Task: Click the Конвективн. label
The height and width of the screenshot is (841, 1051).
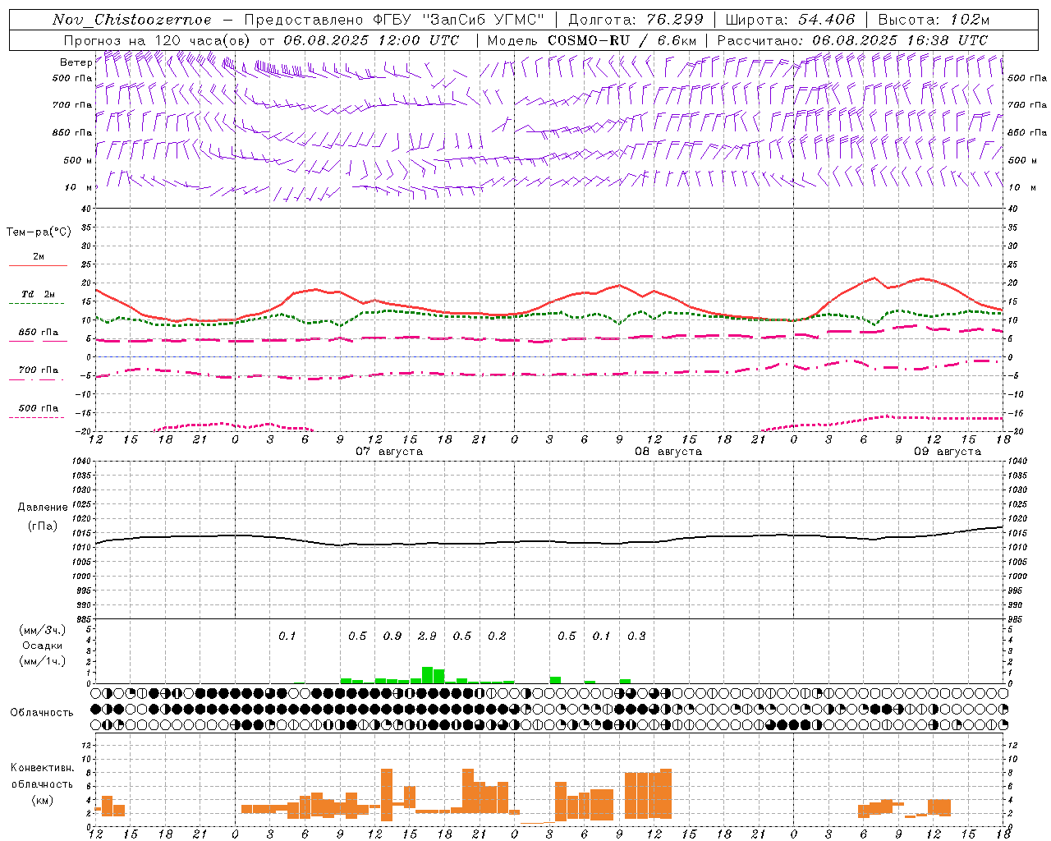Action: 43,768
